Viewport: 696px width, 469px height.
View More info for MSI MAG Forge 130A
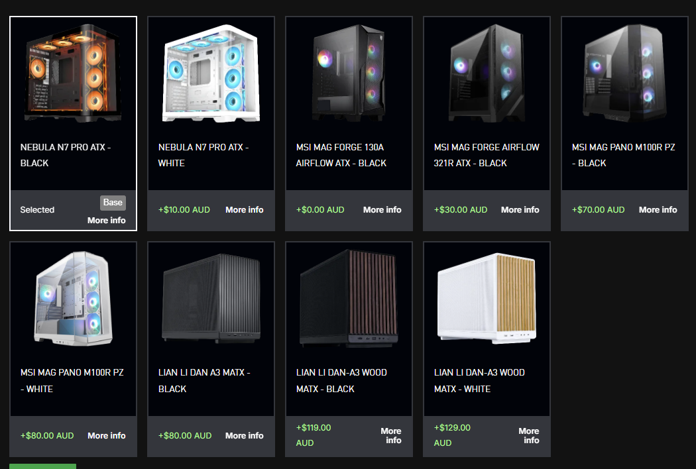tap(382, 210)
